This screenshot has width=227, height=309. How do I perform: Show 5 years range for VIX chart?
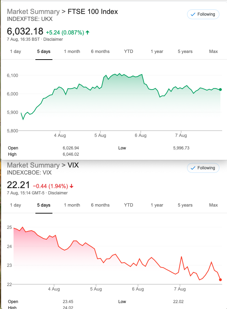tap(185, 205)
